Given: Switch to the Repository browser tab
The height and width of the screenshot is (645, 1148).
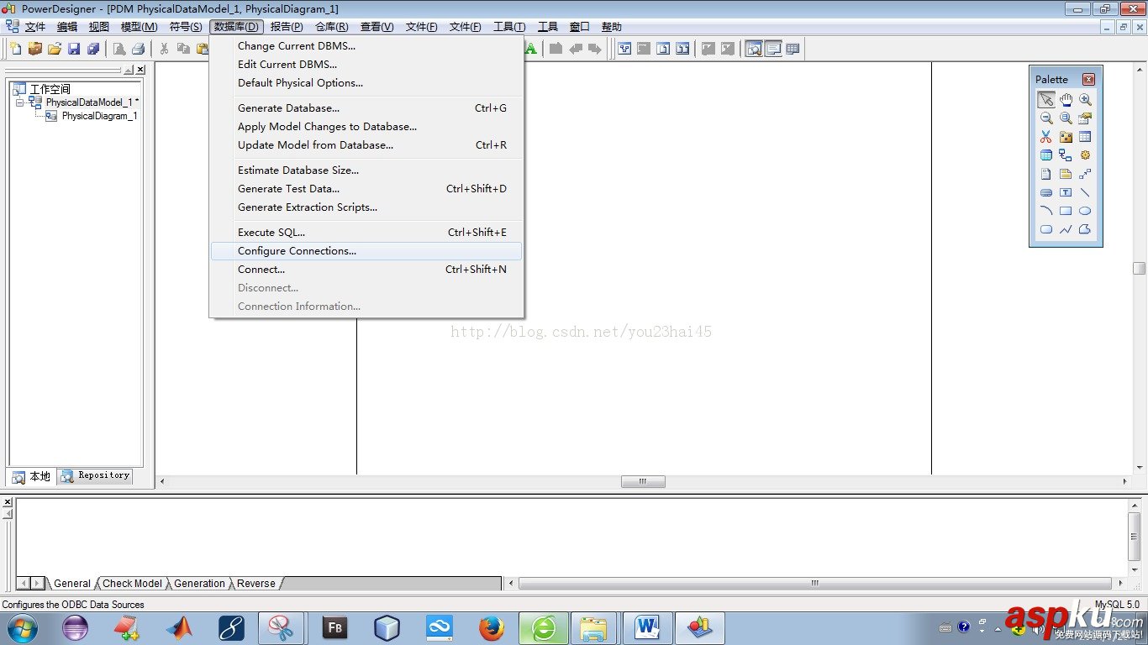Looking at the screenshot, I should pyautogui.click(x=95, y=475).
